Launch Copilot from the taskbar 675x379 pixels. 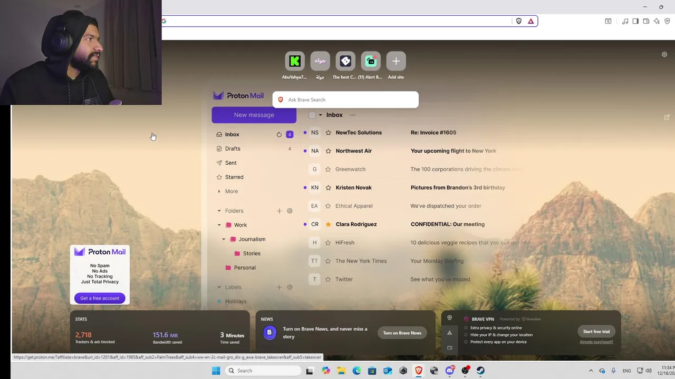point(326,371)
